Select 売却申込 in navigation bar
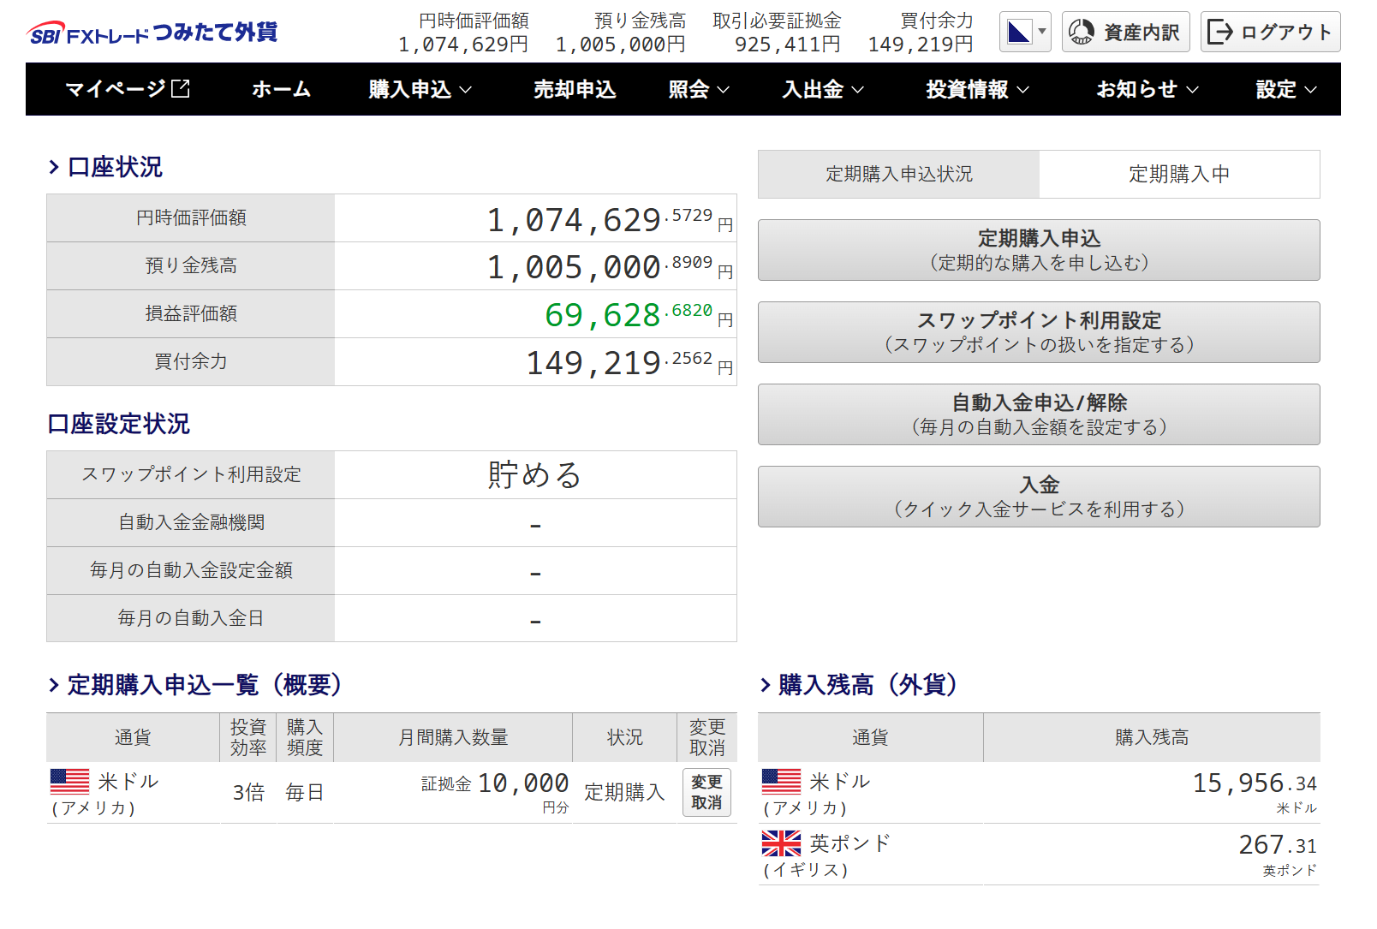This screenshot has height=929, width=1377. (575, 89)
